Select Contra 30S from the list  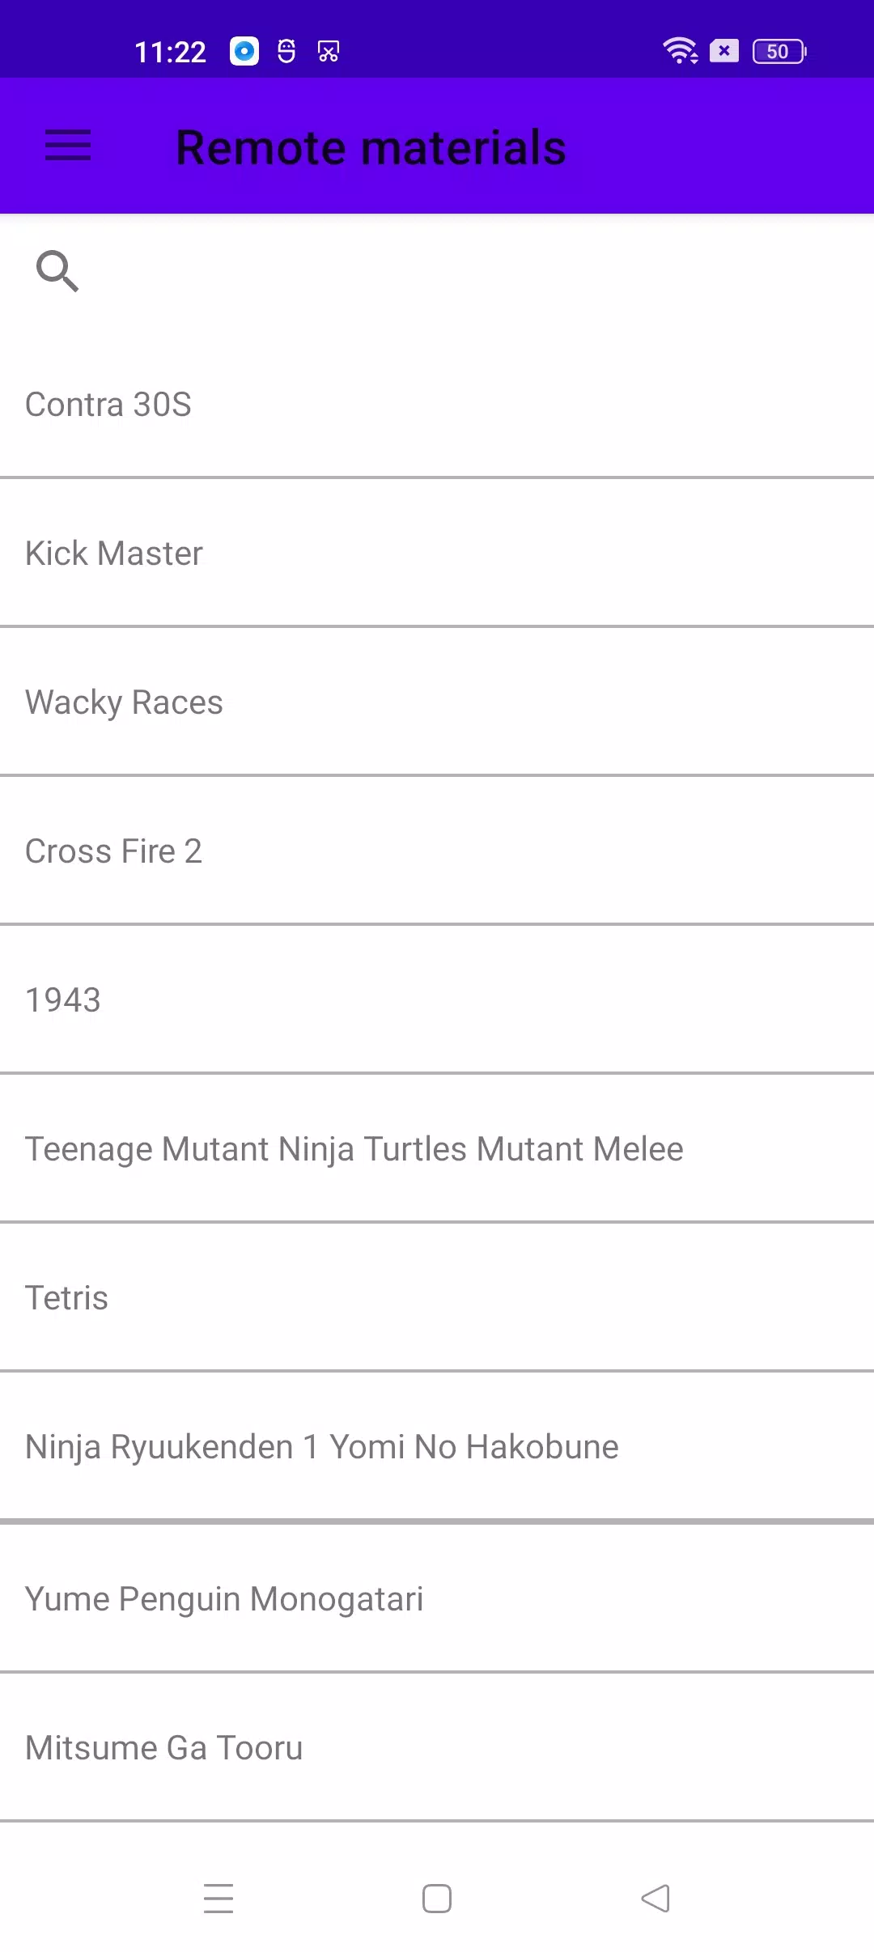pyautogui.click(x=108, y=405)
